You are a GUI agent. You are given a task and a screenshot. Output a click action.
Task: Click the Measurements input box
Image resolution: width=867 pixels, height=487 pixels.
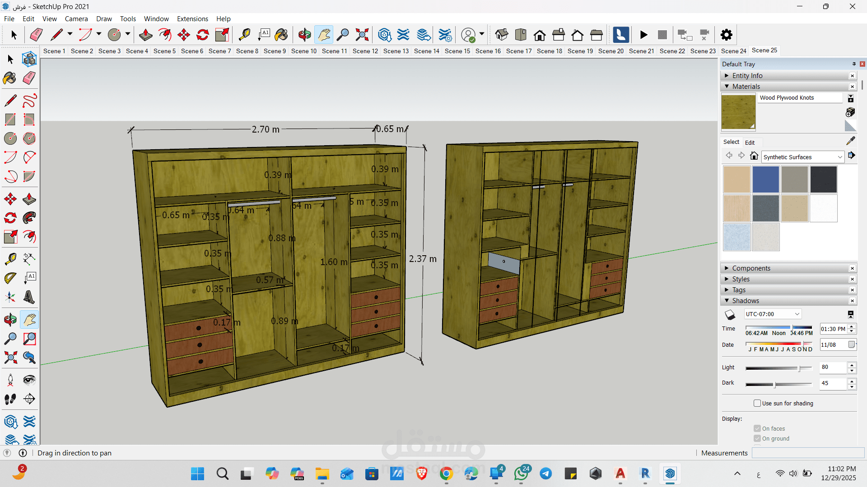[x=807, y=453]
